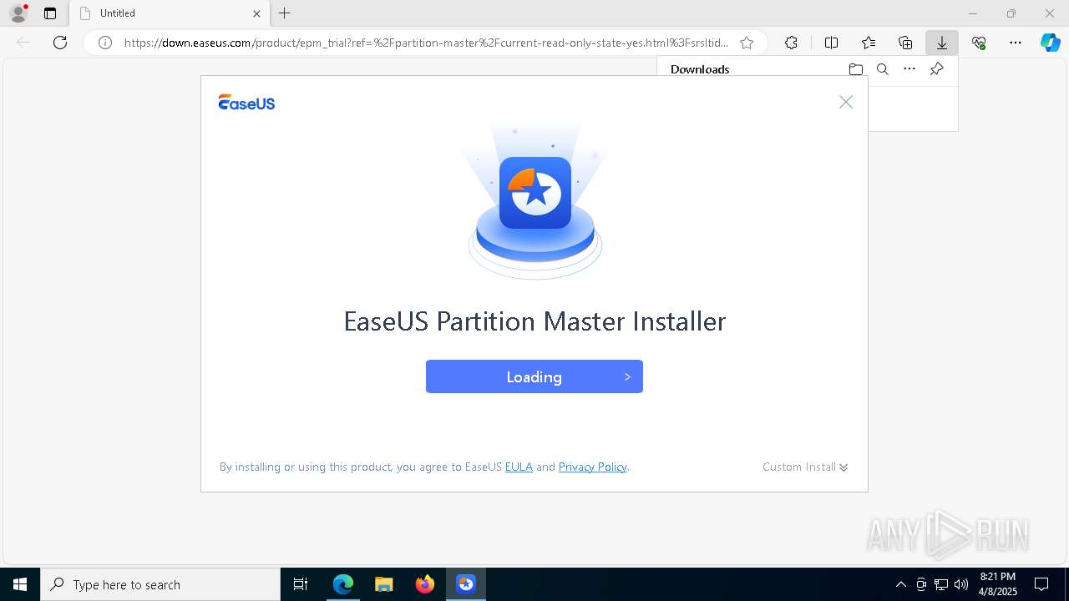Open the Extensions puzzle icon

791,43
